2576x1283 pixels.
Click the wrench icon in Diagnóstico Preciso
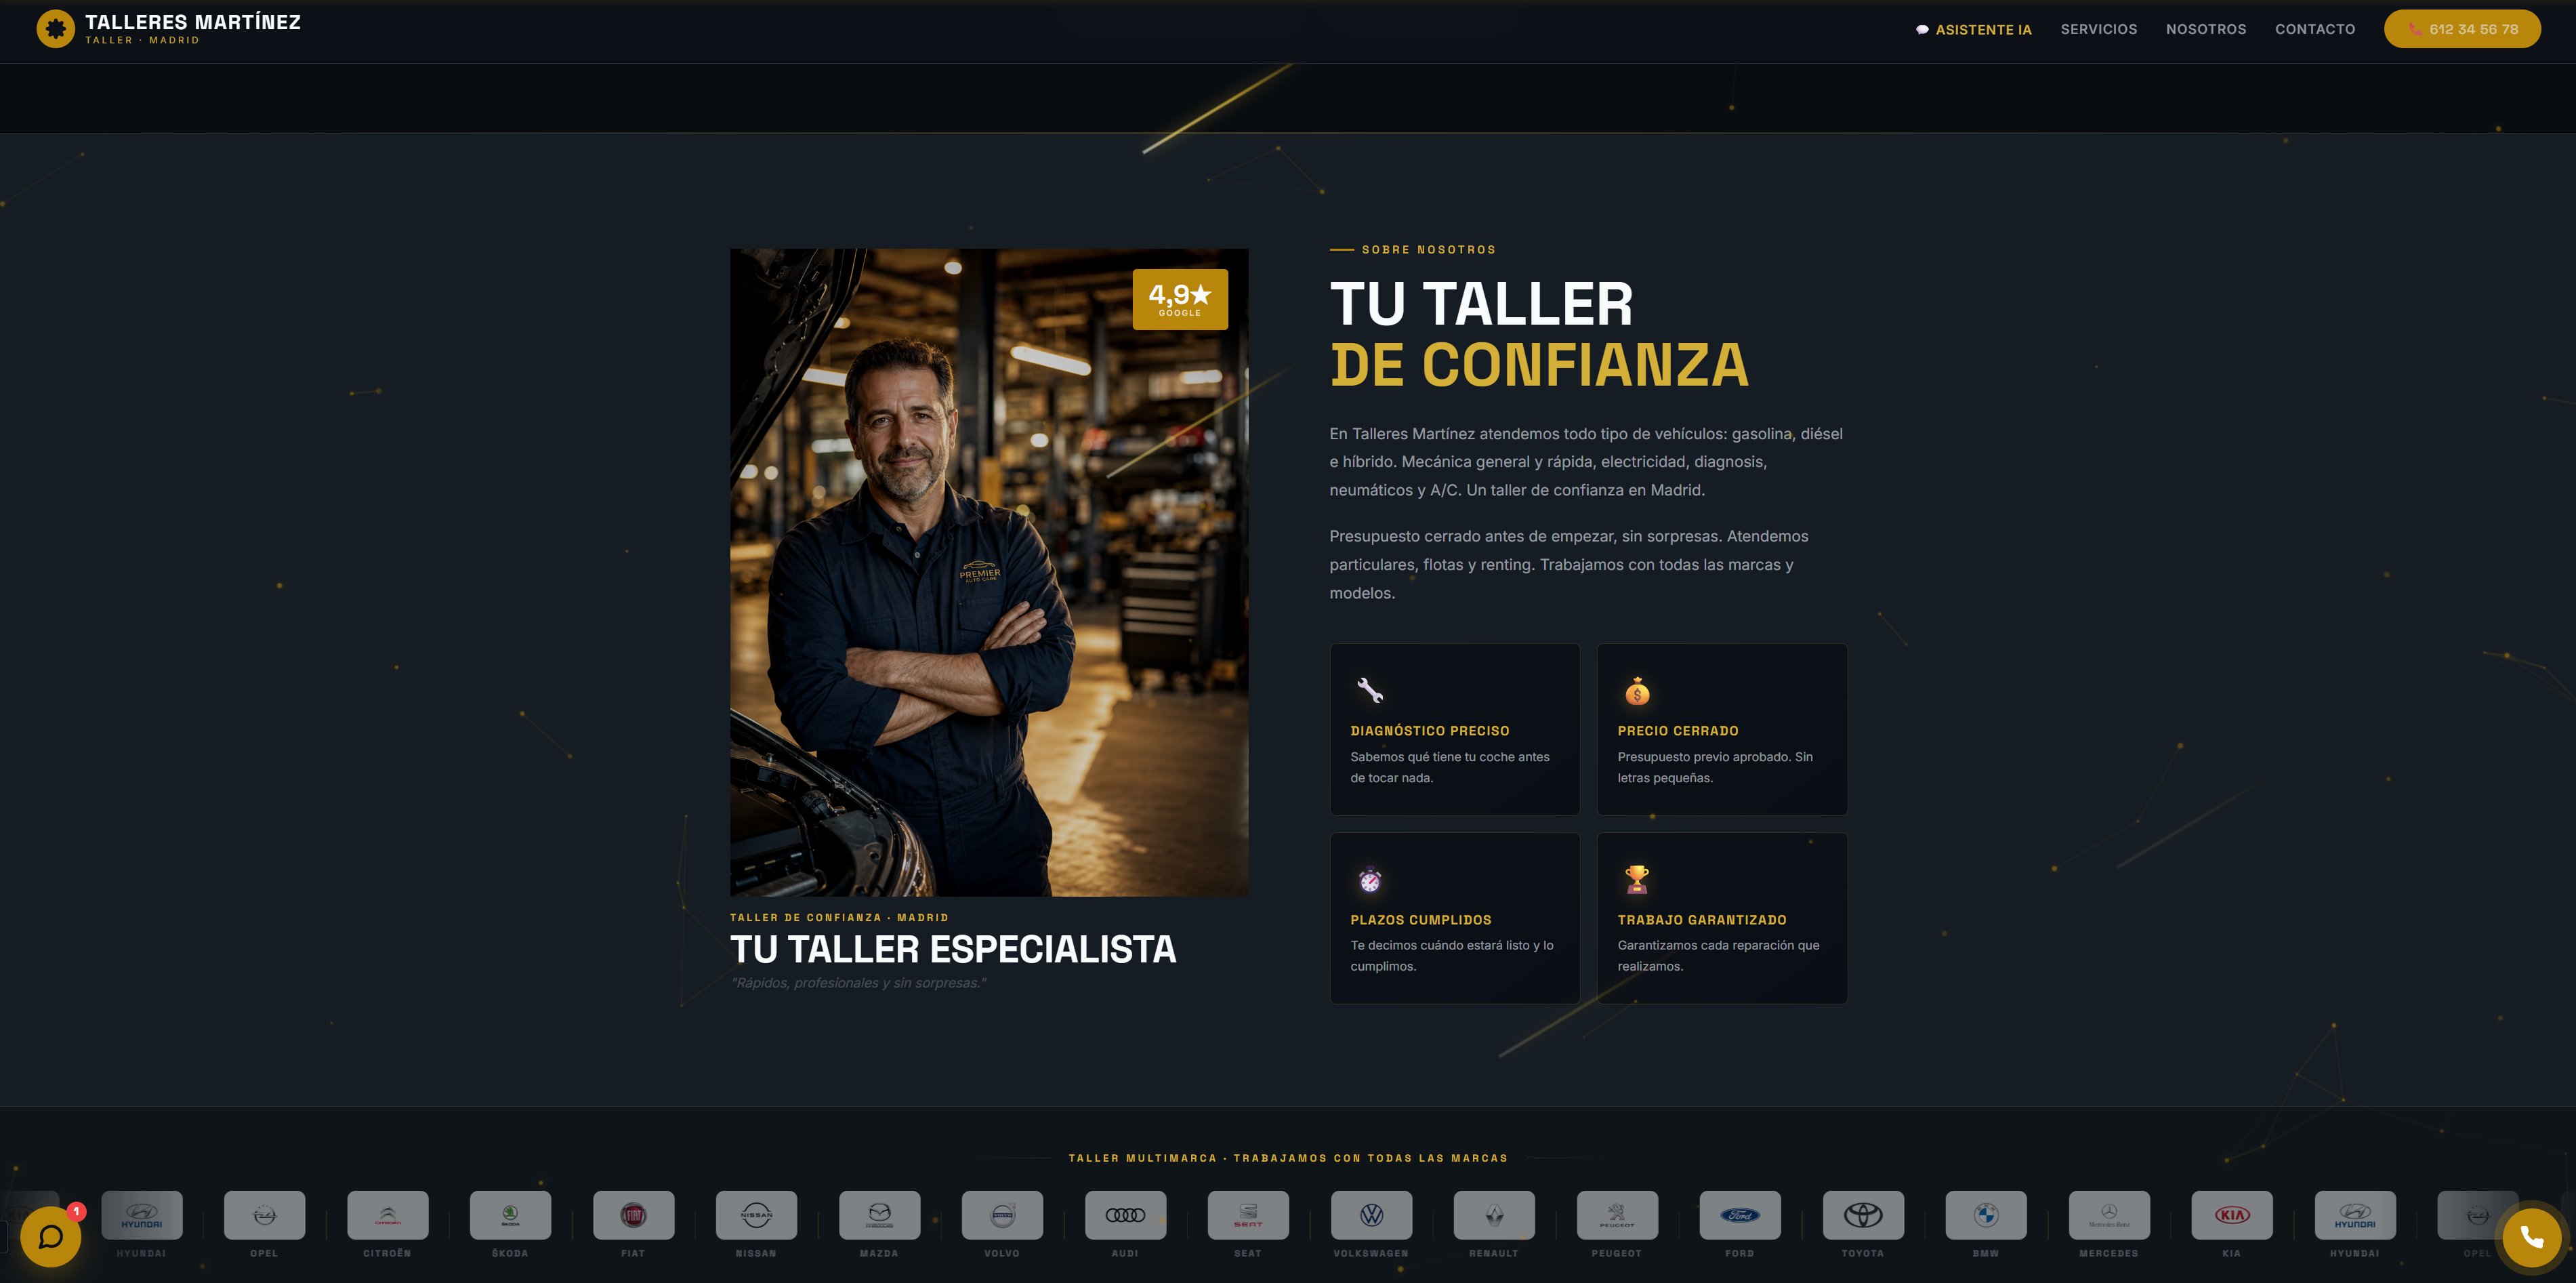pyautogui.click(x=1369, y=690)
